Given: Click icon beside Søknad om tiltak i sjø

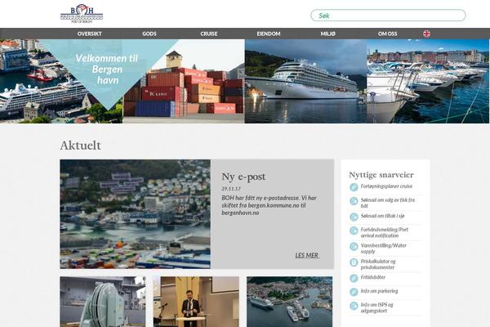Looking at the screenshot, I should (x=354, y=217).
